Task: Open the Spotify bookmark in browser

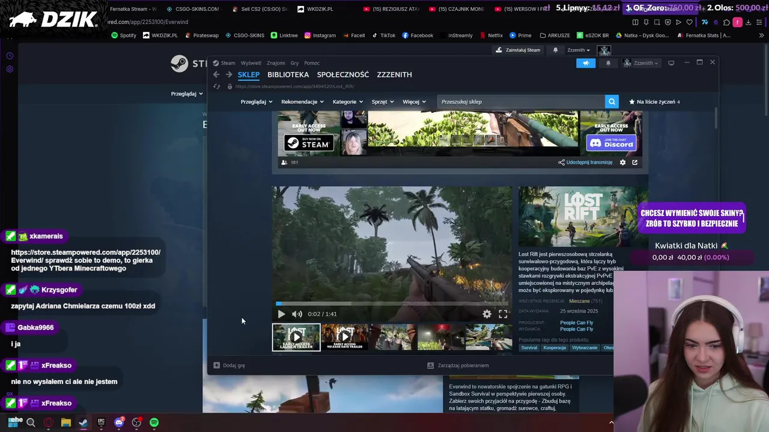Action: [124, 35]
